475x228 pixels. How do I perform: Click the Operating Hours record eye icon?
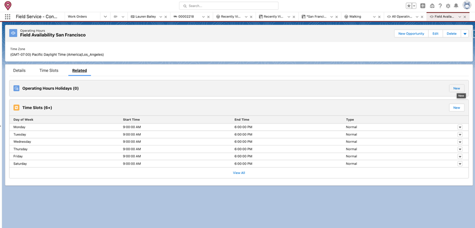(x=13, y=33)
